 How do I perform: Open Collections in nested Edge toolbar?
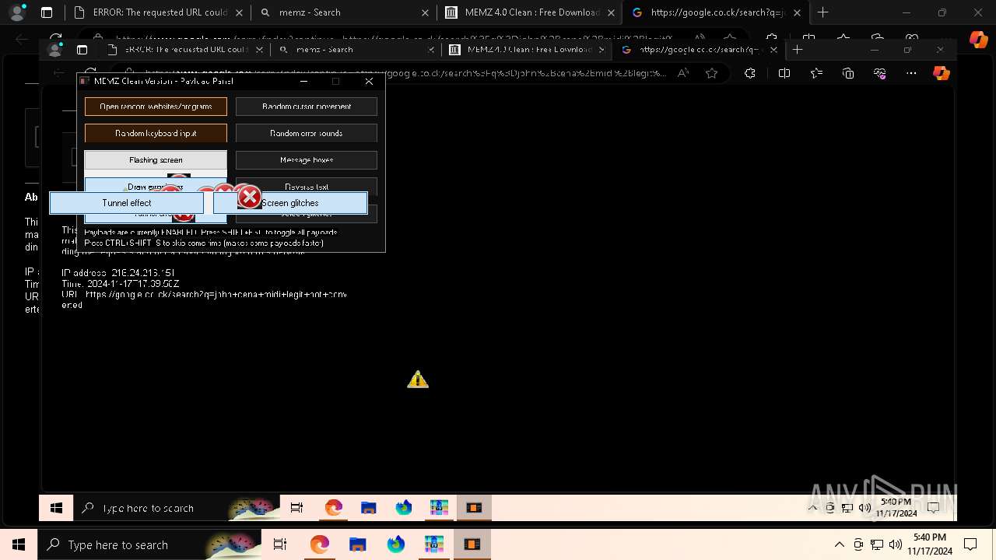(x=848, y=73)
